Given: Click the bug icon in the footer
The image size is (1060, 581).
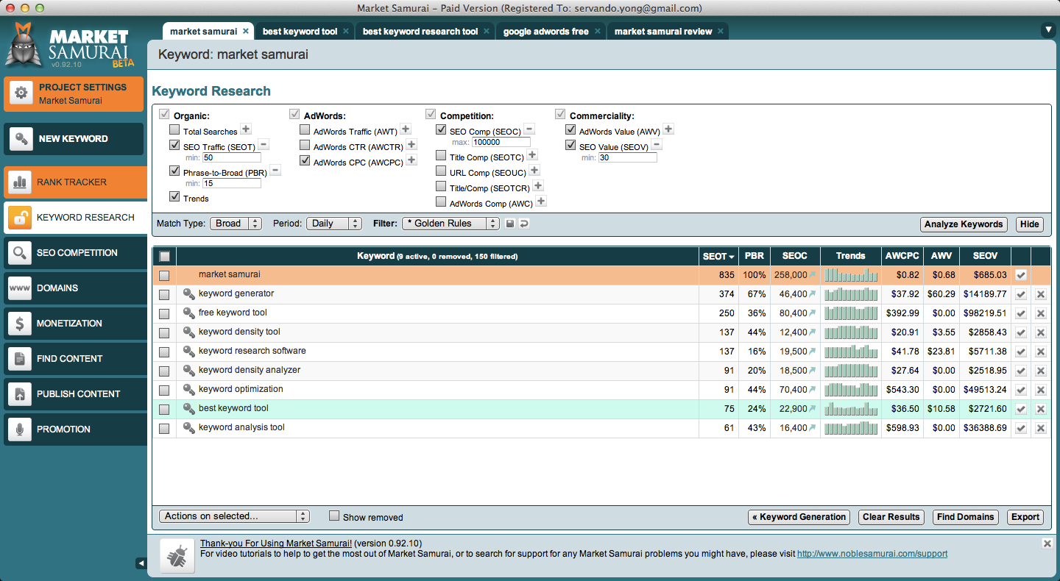Looking at the screenshot, I should pyautogui.click(x=177, y=555).
